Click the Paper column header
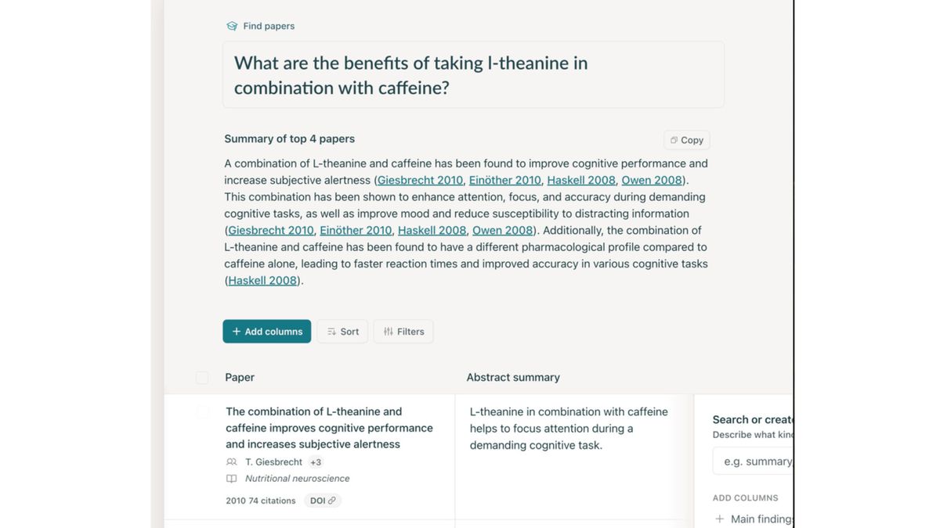The height and width of the screenshot is (528, 940). point(240,378)
